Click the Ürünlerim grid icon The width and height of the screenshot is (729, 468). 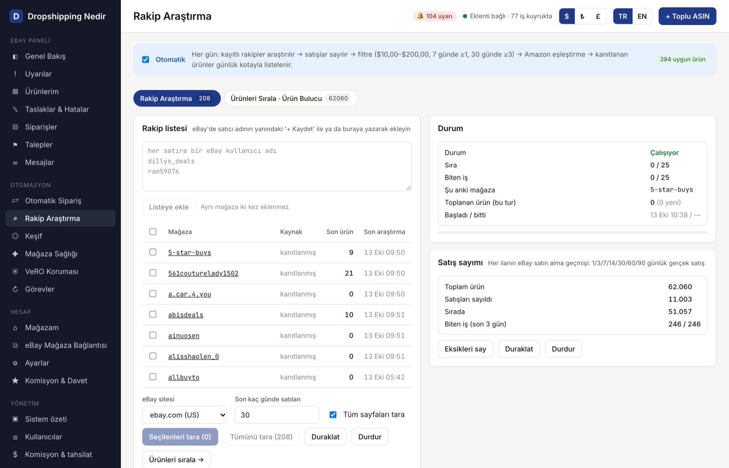point(15,92)
